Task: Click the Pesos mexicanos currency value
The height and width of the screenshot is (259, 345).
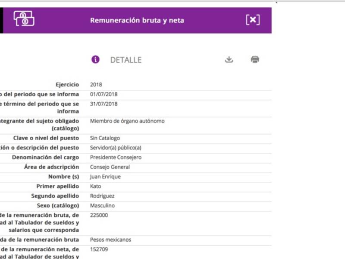Action: point(110,240)
